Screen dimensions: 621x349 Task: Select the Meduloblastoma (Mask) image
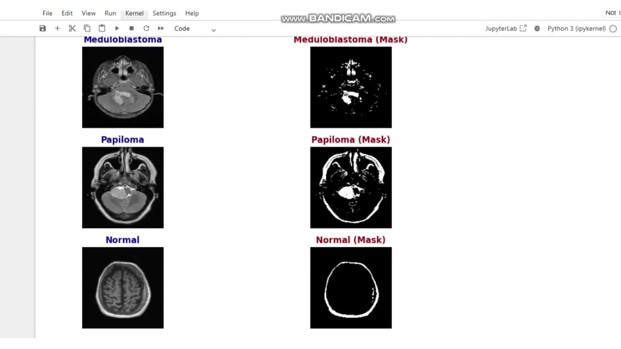click(351, 87)
